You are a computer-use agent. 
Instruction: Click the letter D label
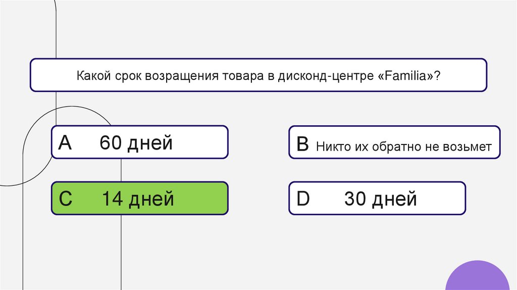[x=303, y=199]
